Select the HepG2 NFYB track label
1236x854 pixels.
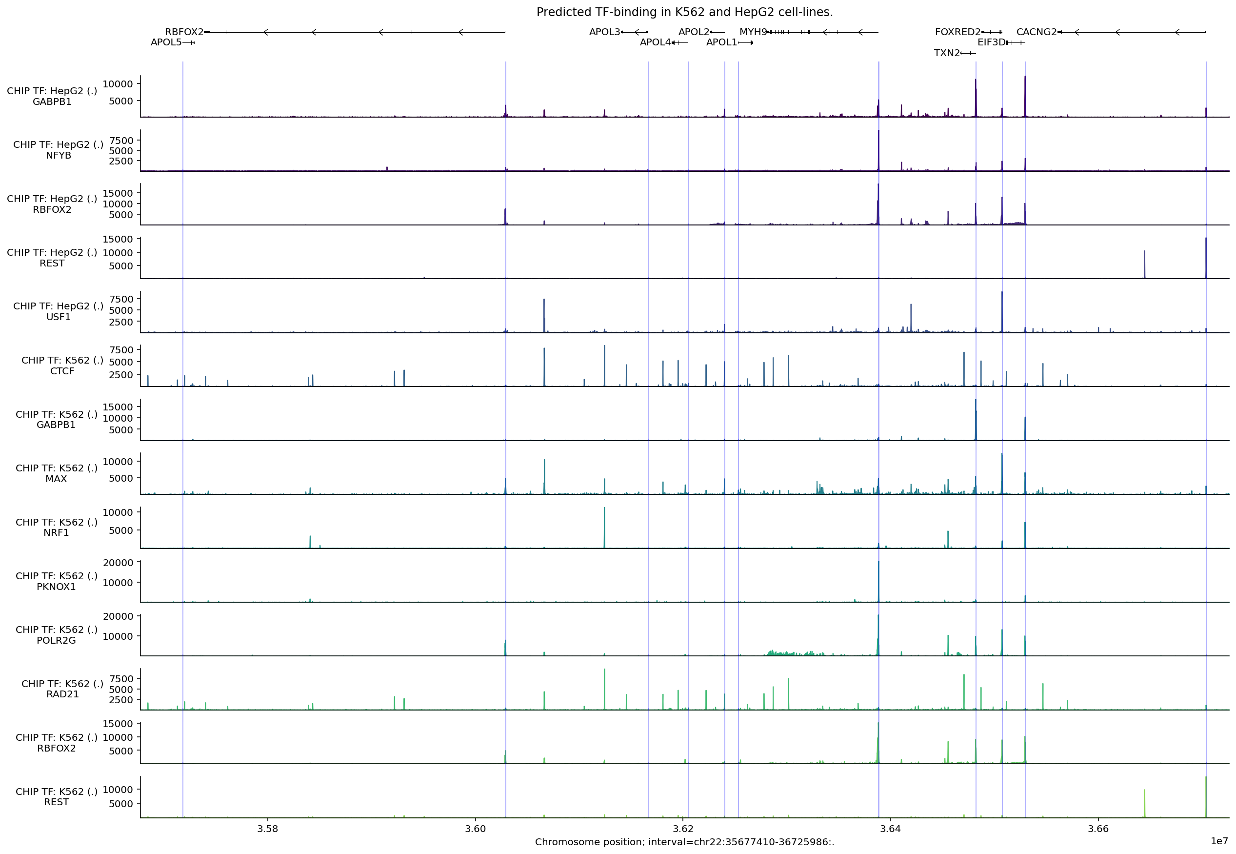pos(59,150)
